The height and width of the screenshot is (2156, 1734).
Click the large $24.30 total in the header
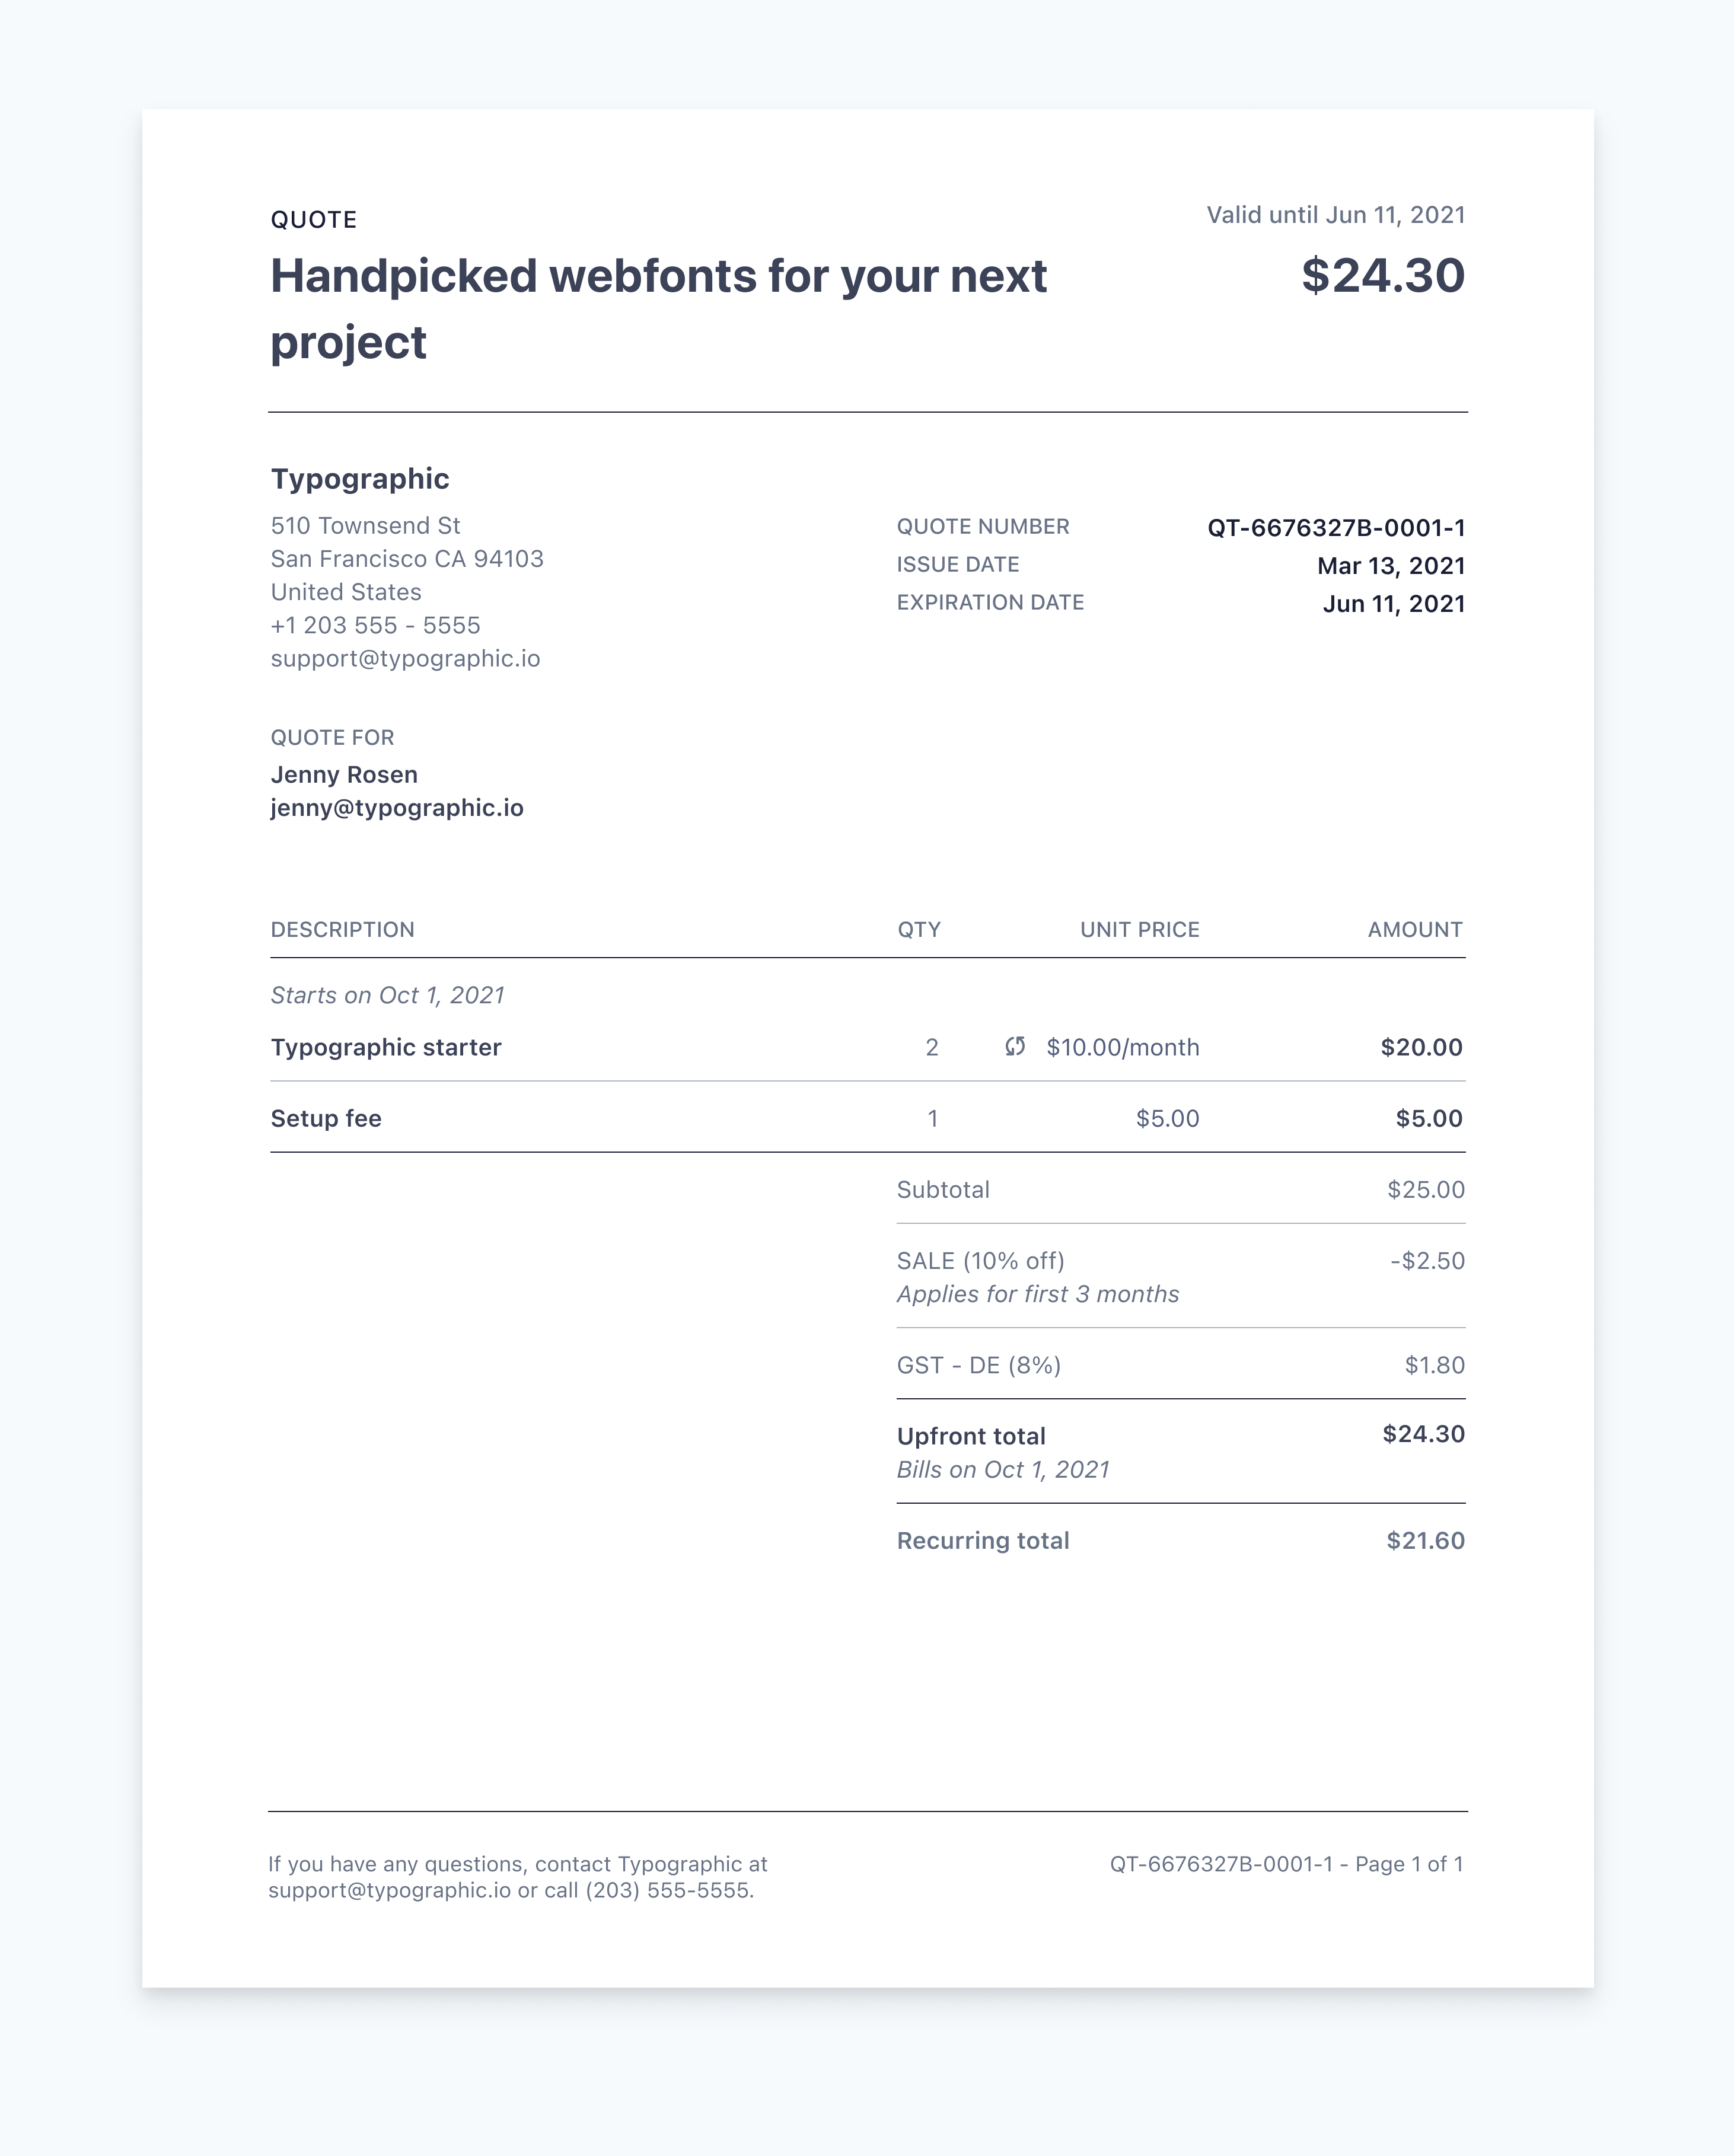pos(1383,275)
